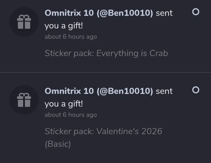Screen dimensions: 211x163
Task: Click the divider line between the two notifications
Action: pyautogui.click(x=105, y=72)
